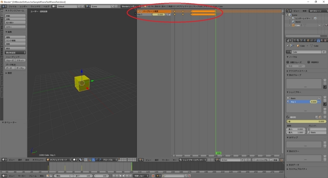Expand the History (履歴) panel in the tool shelf

pos(9,73)
